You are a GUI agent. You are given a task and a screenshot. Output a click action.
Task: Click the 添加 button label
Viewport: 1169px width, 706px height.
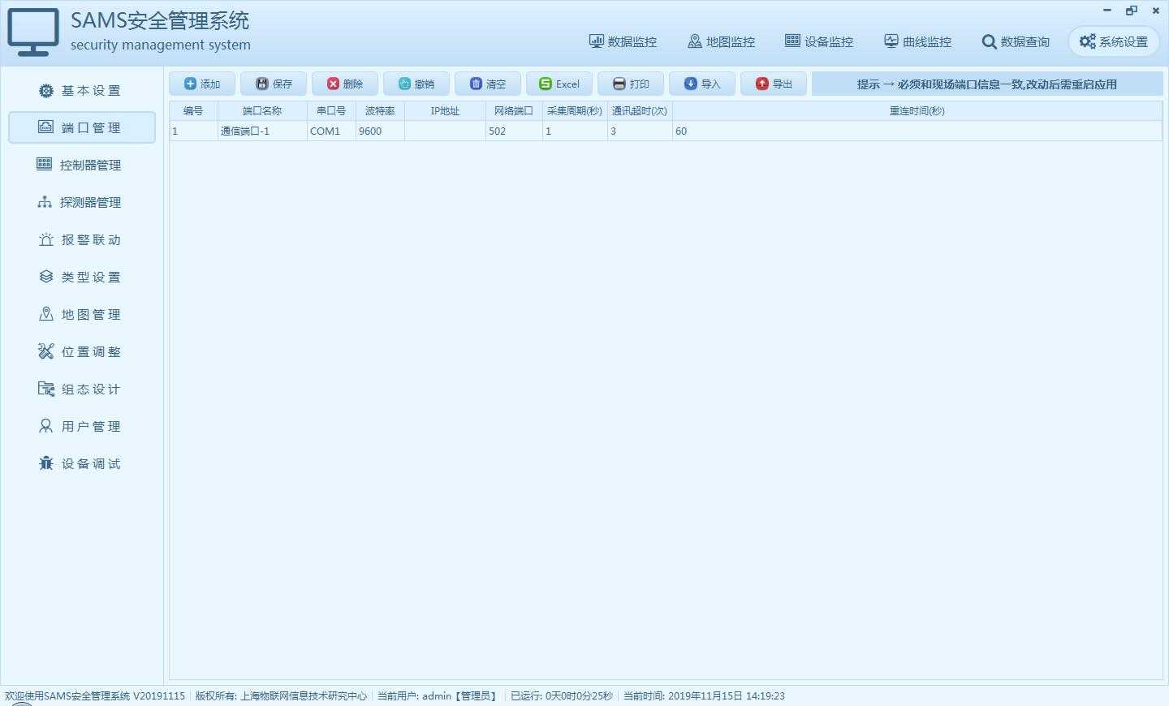(210, 84)
